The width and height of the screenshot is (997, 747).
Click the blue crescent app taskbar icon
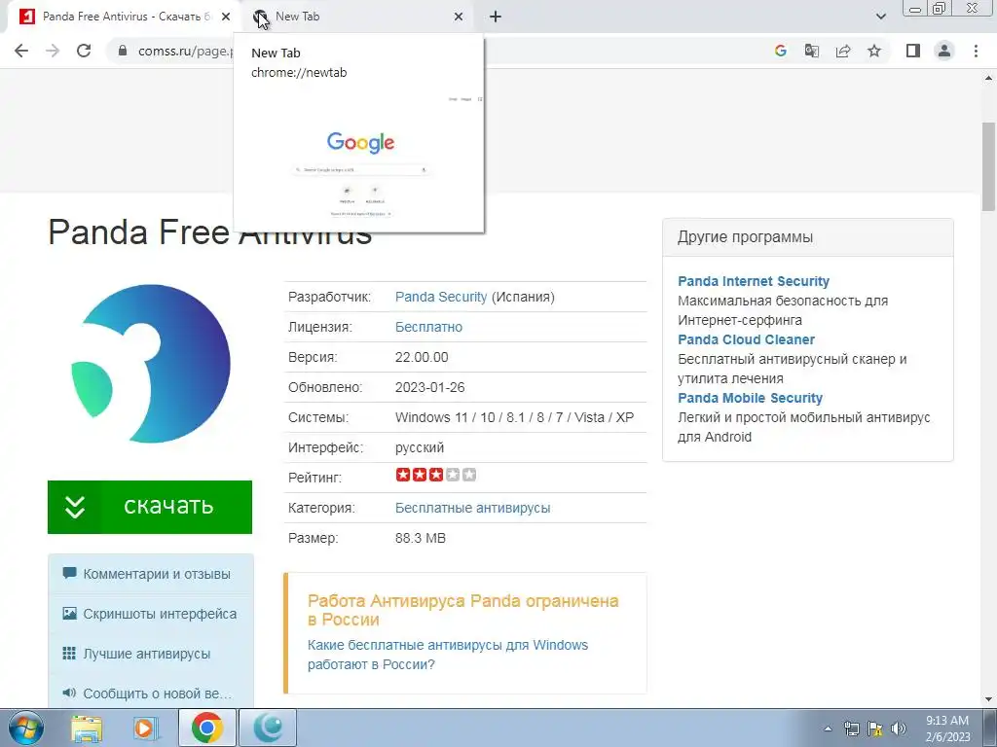coord(268,728)
